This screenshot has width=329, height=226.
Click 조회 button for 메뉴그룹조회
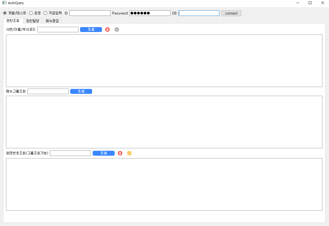(x=81, y=91)
